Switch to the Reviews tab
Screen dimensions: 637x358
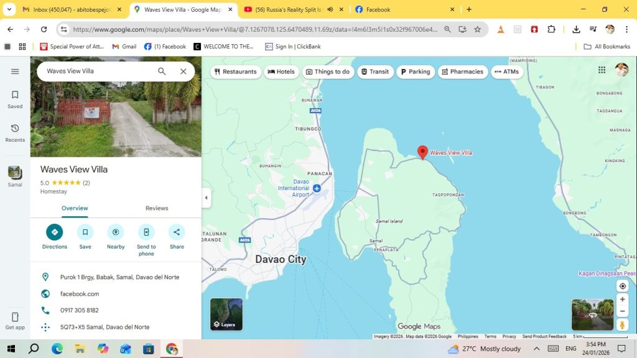tap(157, 208)
